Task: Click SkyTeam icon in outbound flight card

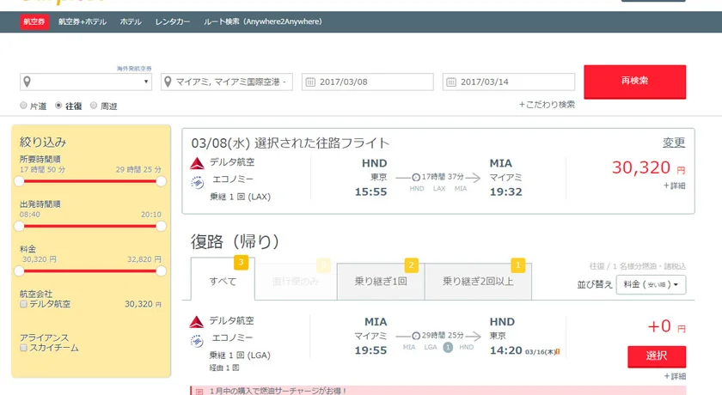Action: click(197, 183)
